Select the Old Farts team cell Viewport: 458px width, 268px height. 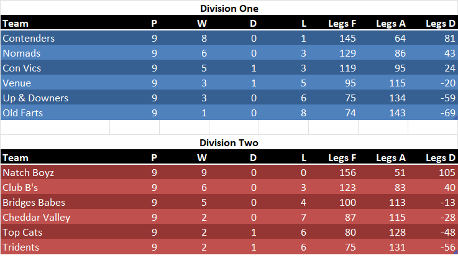point(23,113)
